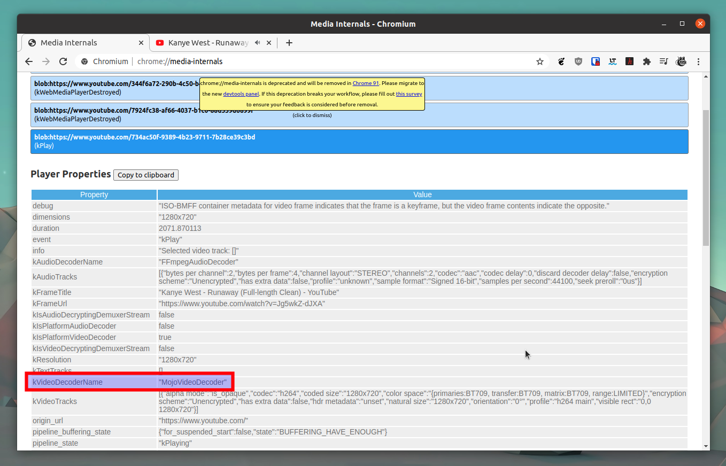Image resolution: width=726 pixels, height=466 pixels.
Task: Follow the Chrome 91 hyperlink
Action: point(366,83)
